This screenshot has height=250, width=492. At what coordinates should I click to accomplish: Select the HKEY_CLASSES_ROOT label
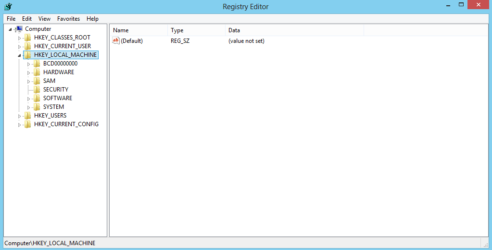coord(62,38)
